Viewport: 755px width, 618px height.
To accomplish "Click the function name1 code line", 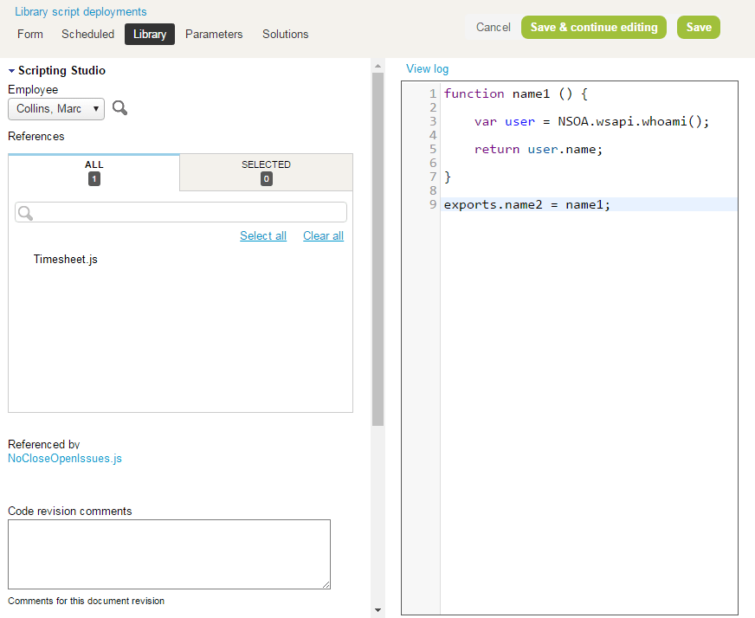I will 516,93.
